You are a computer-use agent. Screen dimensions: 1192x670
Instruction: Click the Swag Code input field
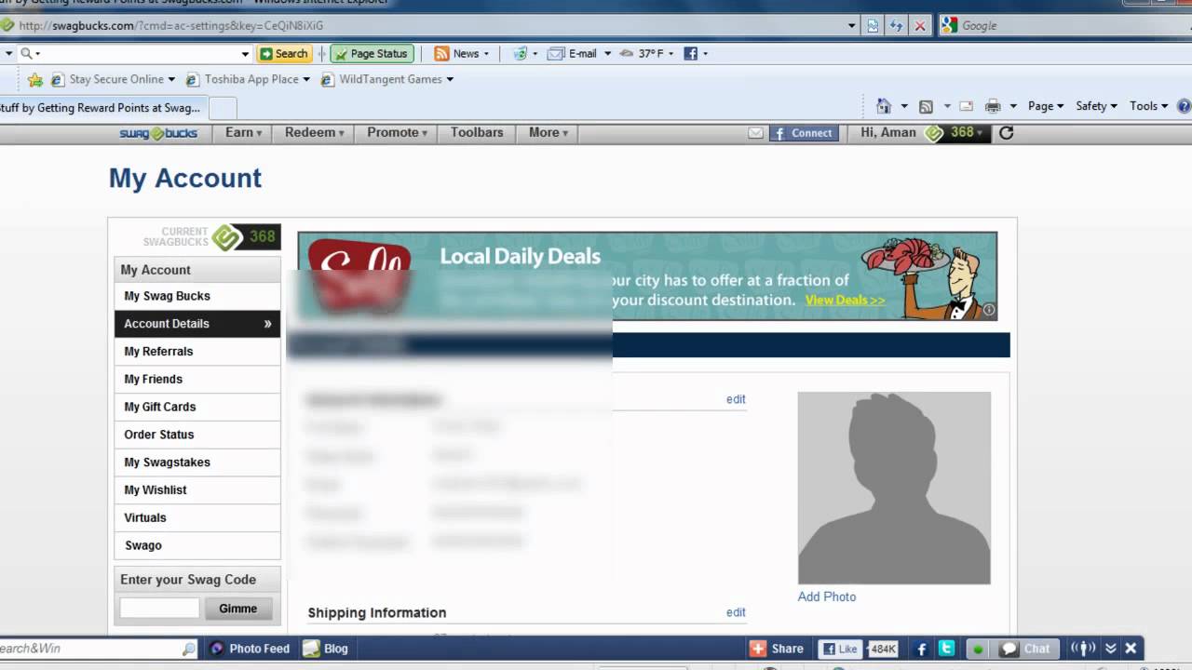pos(159,609)
